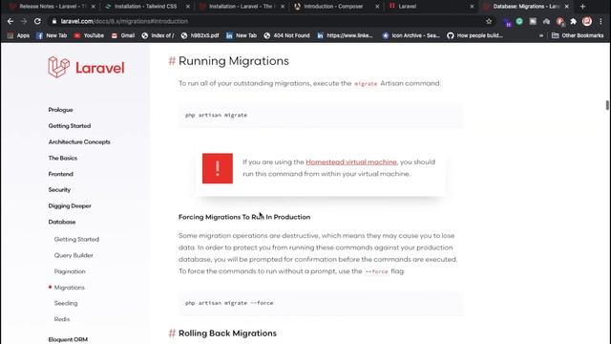
Task: Click the browser forward arrow
Action: (24, 21)
